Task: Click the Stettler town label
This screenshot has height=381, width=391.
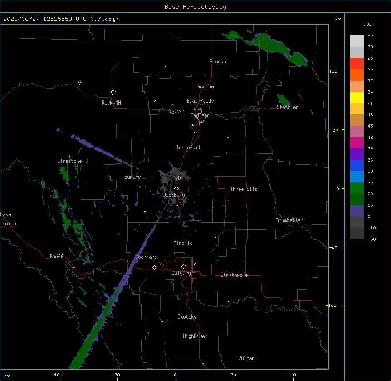Action: click(287, 107)
